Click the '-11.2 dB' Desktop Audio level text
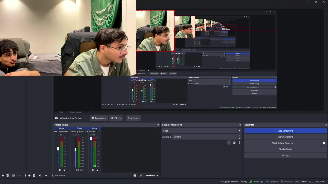 point(58,135)
